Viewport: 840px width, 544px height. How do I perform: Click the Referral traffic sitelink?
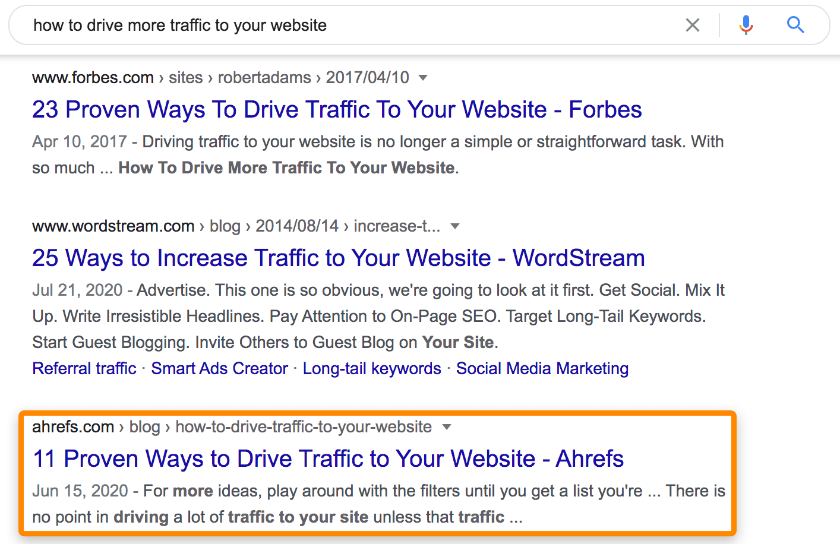coord(84,368)
